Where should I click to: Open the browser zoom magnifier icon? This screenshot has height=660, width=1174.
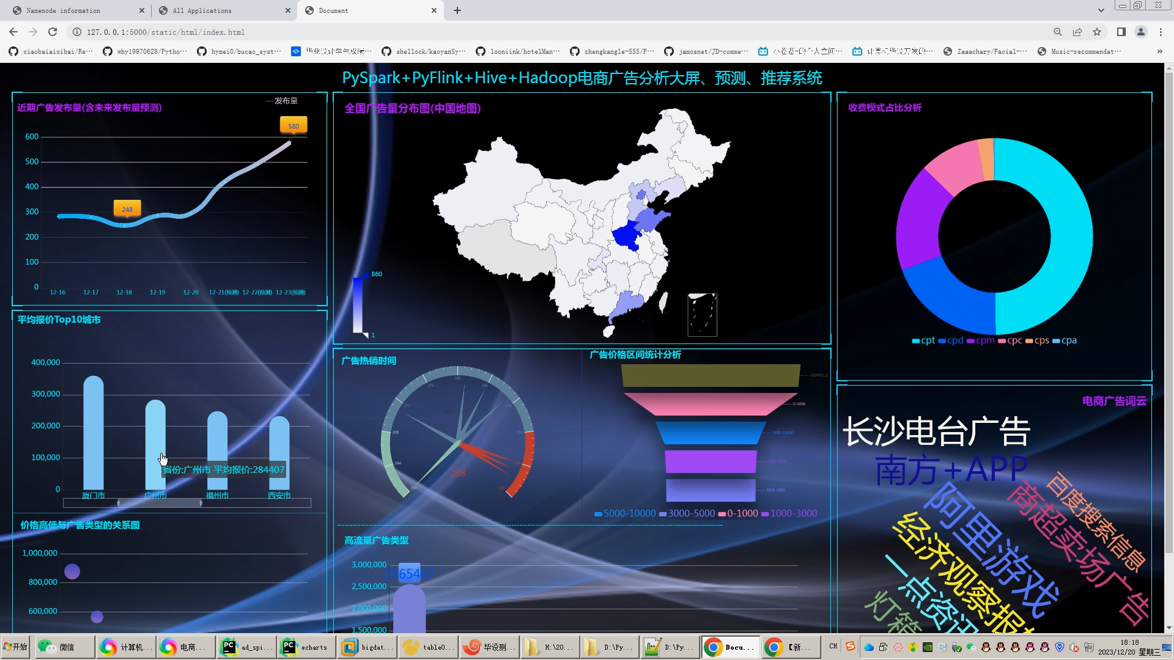point(1057,32)
